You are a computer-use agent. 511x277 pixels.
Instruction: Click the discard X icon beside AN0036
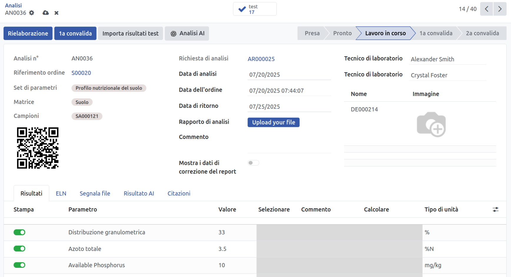pyautogui.click(x=57, y=13)
